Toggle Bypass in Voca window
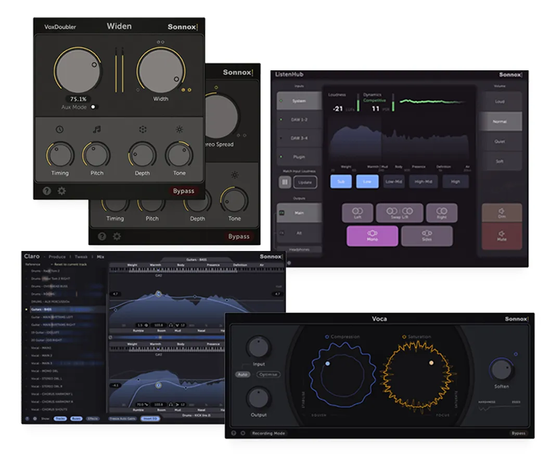The height and width of the screenshot is (465, 550). coord(518,433)
